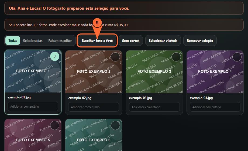Screen dimensions: 248x151
Task: Switch to the Selecionadas filter tab
Action: coord(33,40)
